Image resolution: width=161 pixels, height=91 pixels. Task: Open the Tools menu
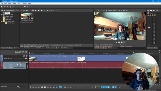coord(19,4)
